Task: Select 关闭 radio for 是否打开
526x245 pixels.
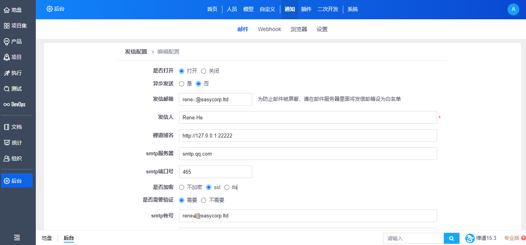Action: 203,71
